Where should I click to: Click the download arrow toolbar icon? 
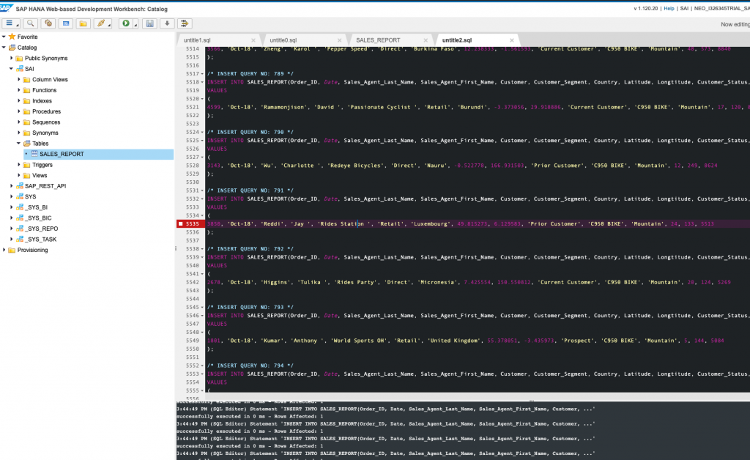click(x=167, y=23)
